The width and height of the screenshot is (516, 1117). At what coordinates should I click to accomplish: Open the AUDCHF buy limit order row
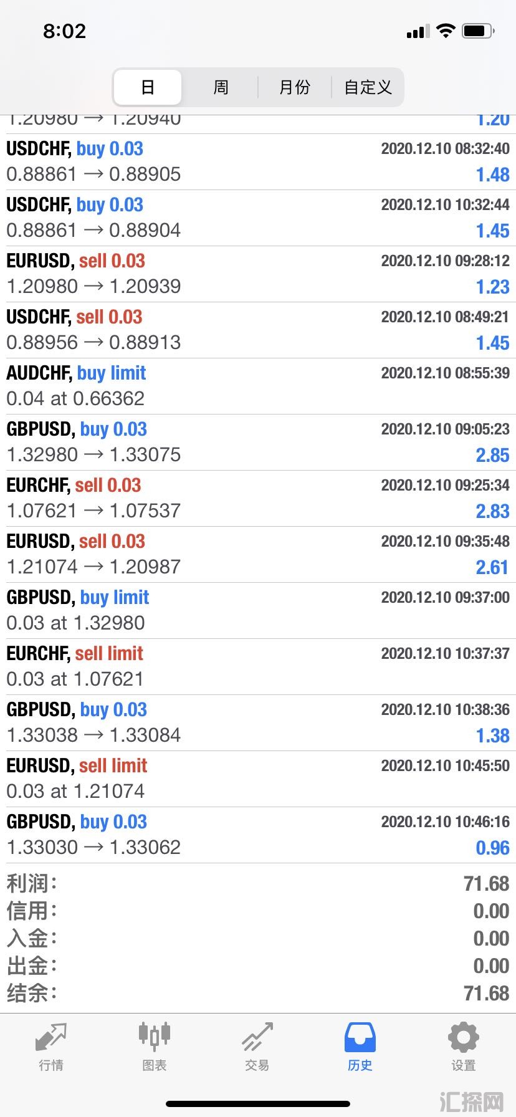coord(258,386)
